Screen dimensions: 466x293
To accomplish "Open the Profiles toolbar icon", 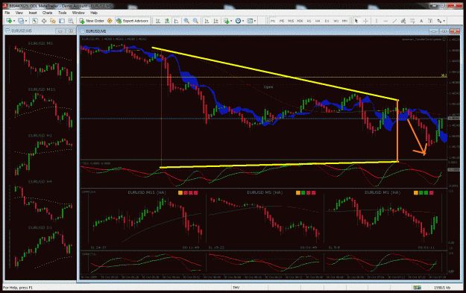I will pos(21,21).
